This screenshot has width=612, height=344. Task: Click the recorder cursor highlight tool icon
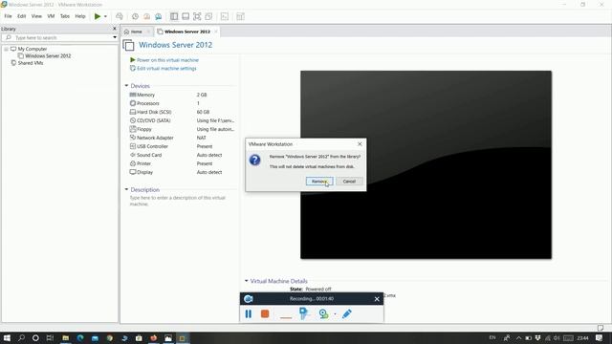coord(304,313)
